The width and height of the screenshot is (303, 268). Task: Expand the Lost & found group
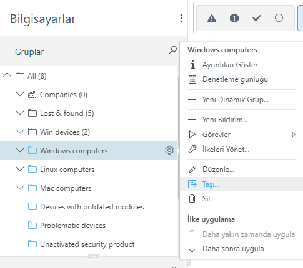pyautogui.click(x=20, y=113)
